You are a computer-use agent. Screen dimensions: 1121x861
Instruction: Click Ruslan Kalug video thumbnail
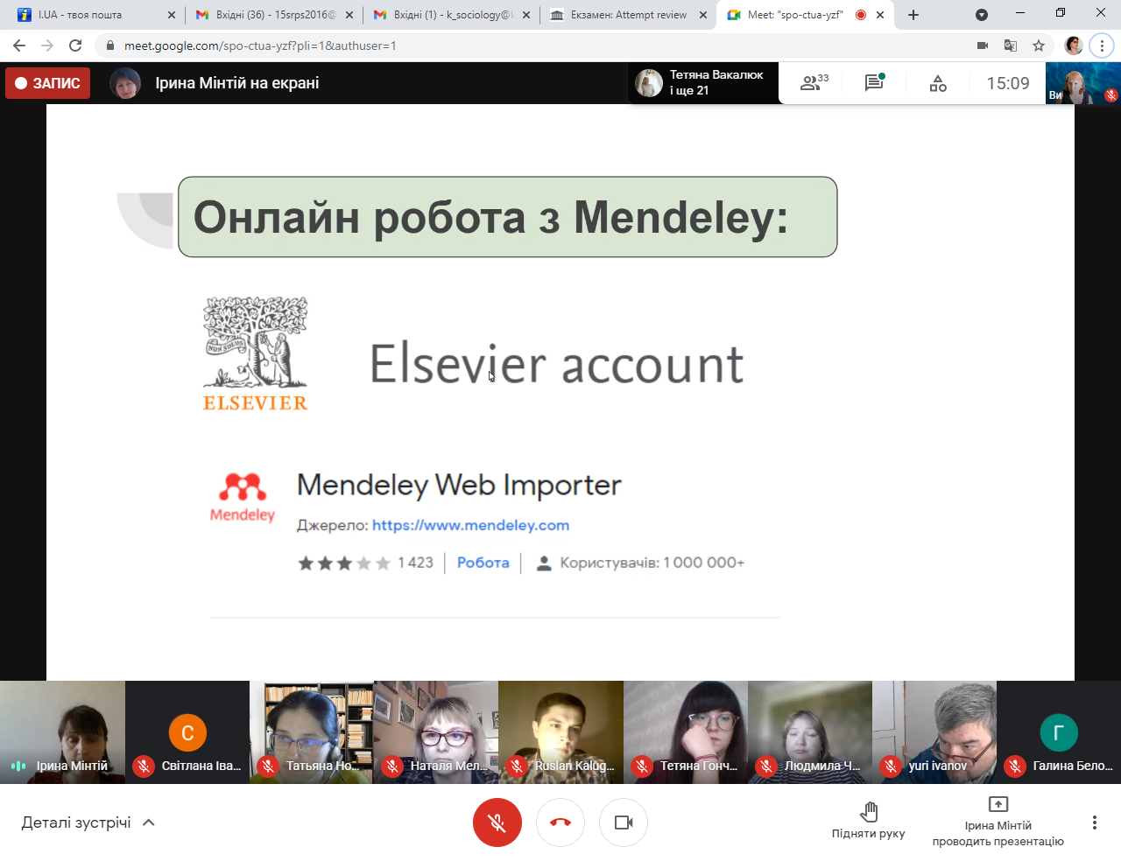pyautogui.click(x=560, y=731)
